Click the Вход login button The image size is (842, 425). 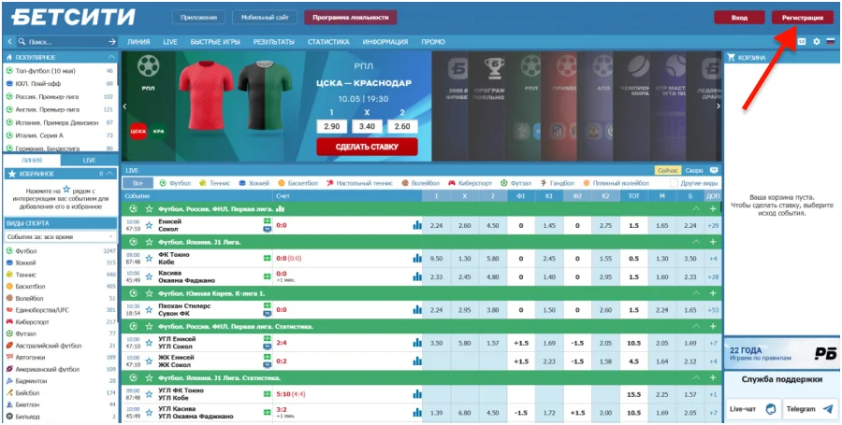pyautogui.click(x=739, y=18)
